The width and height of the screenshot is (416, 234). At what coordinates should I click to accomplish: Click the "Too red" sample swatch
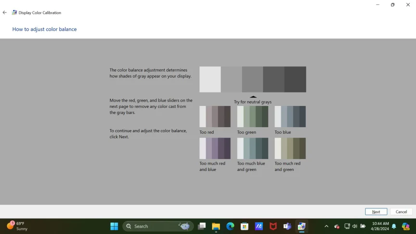click(x=215, y=117)
